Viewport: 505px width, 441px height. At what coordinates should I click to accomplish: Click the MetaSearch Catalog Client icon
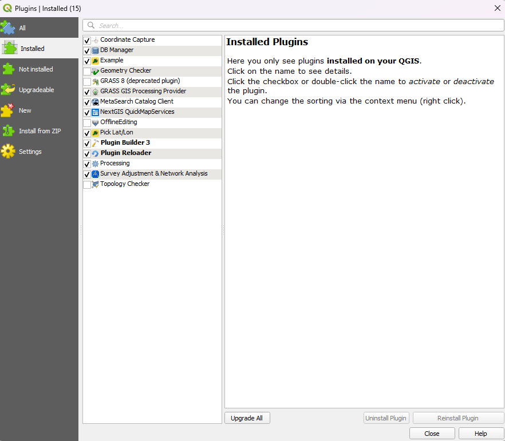tap(95, 102)
